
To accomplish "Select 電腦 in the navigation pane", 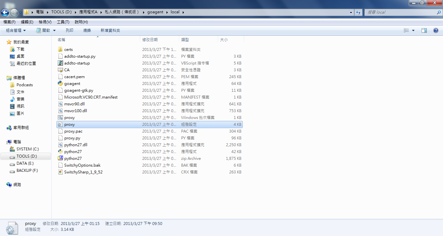I will pos(17,142).
